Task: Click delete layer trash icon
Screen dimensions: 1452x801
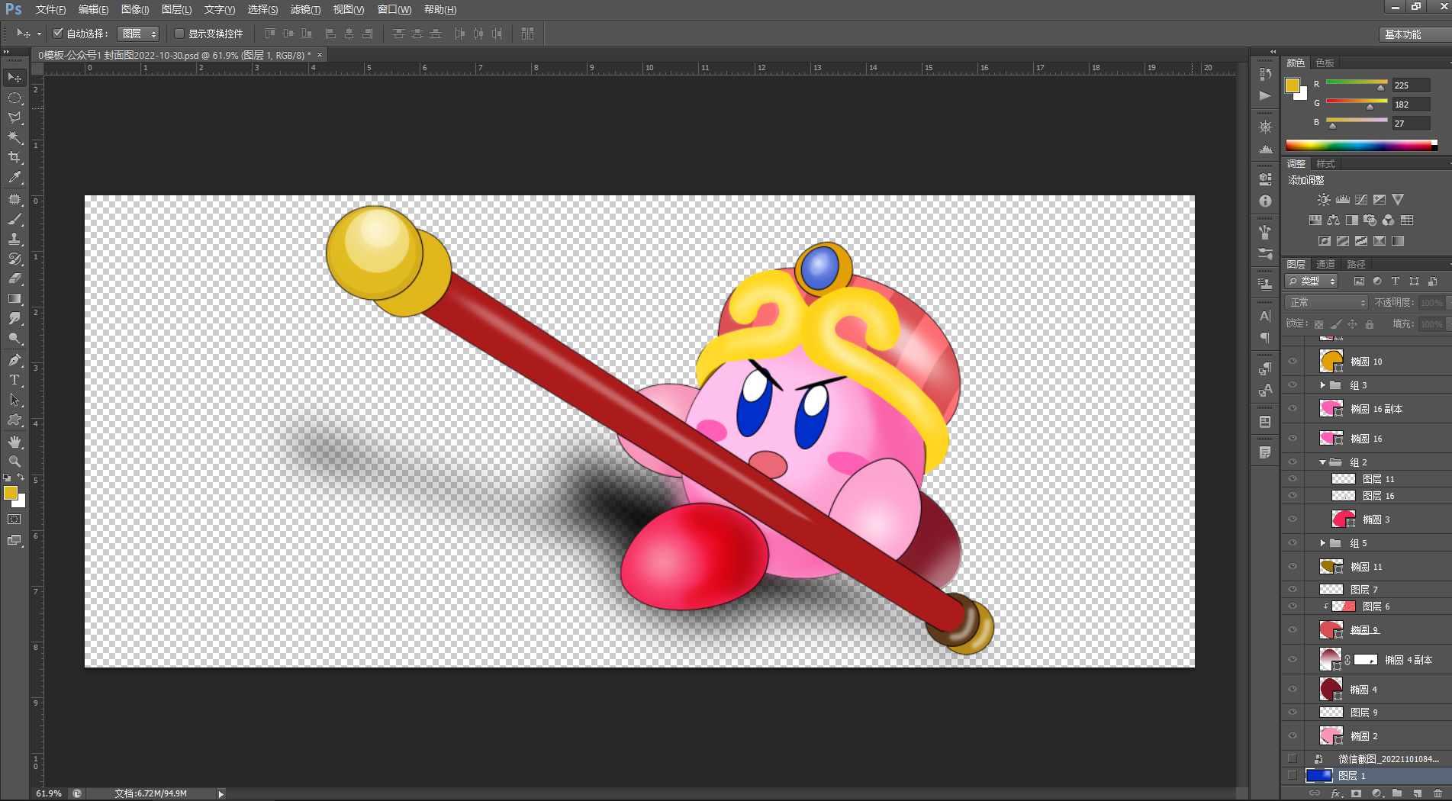Action: point(1438,794)
